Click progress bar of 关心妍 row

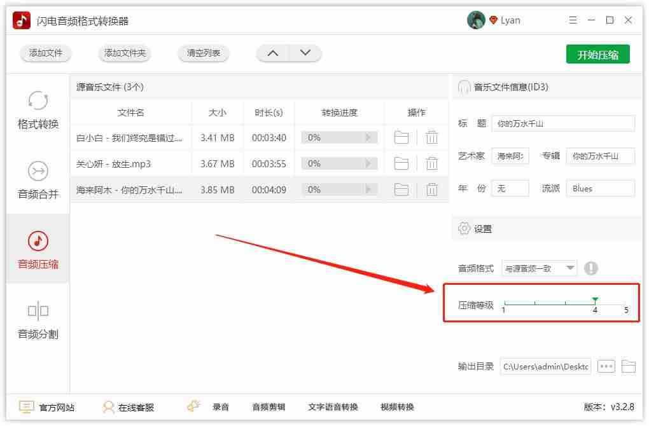click(x=339, y=164)
